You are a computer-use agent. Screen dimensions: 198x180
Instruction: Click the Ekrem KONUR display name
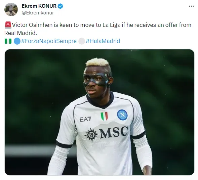point(39,6)
